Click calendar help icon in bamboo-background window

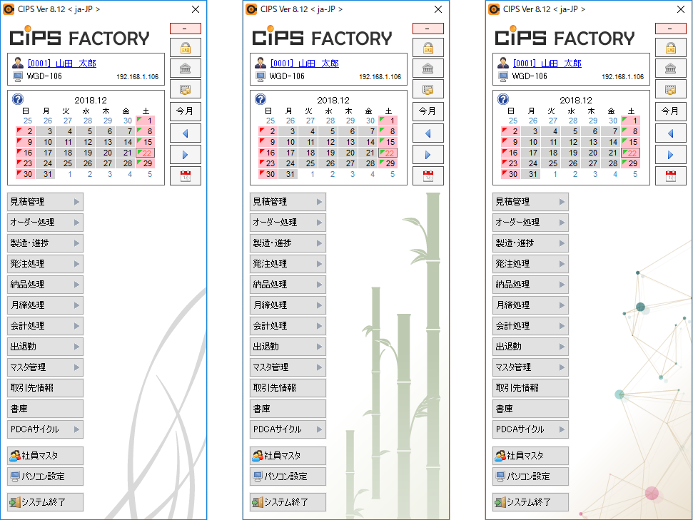click(x=260, y=99)
